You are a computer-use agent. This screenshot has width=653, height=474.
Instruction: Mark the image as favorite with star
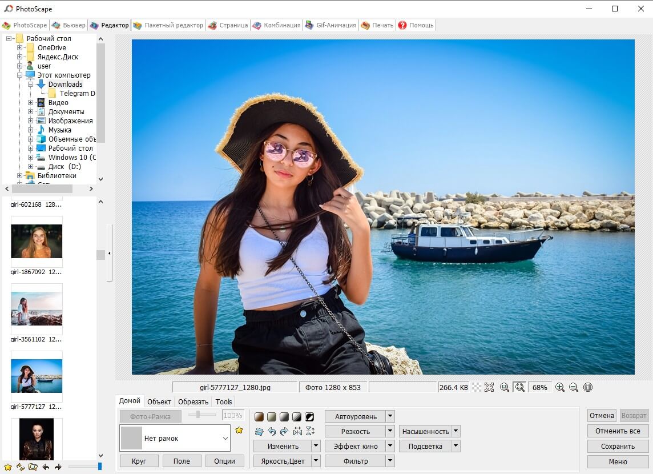tap(239, 429)
